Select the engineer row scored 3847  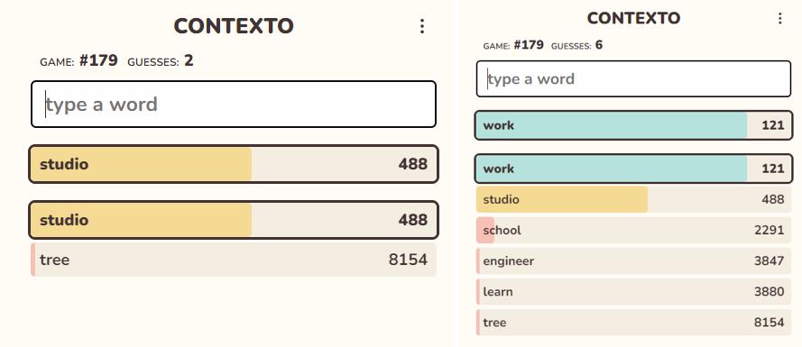click(x=633, y=260)
